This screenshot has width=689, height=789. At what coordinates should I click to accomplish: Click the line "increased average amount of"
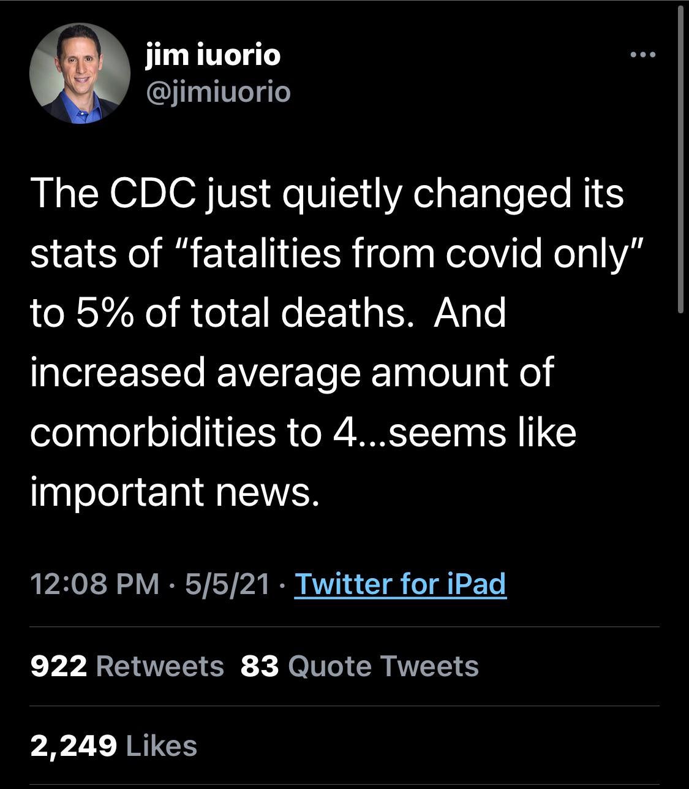tap(292, 374)
